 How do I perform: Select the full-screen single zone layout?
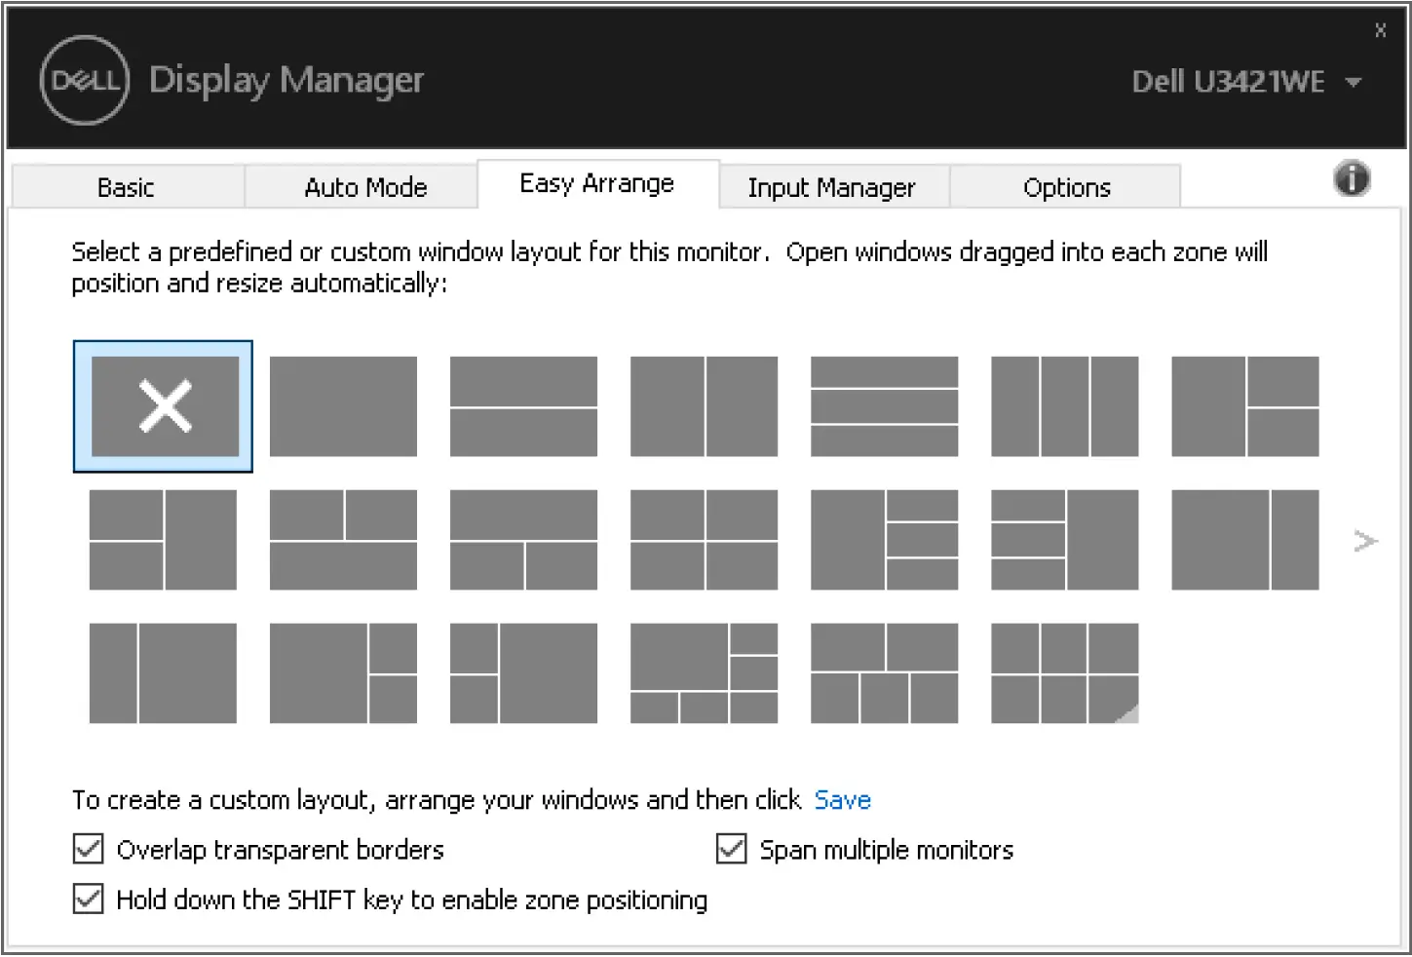(343, 406)
